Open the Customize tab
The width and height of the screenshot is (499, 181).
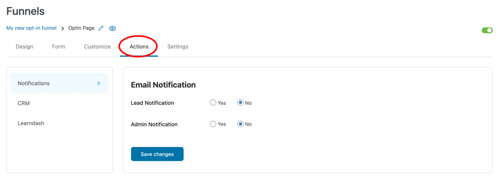(97, 47)
